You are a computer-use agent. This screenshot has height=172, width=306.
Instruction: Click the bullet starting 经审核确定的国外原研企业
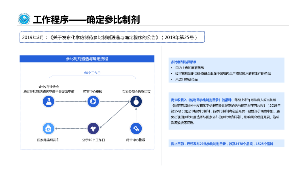click(x=223, y=74)
